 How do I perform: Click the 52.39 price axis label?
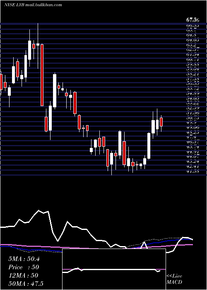tap(193, 108)
